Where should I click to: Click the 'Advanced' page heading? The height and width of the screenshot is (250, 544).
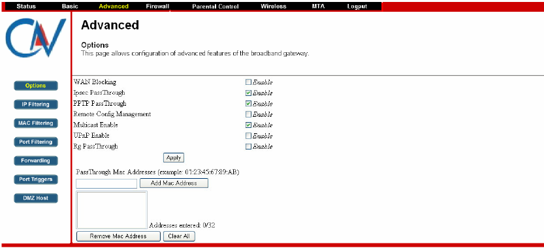coord(110,25)
